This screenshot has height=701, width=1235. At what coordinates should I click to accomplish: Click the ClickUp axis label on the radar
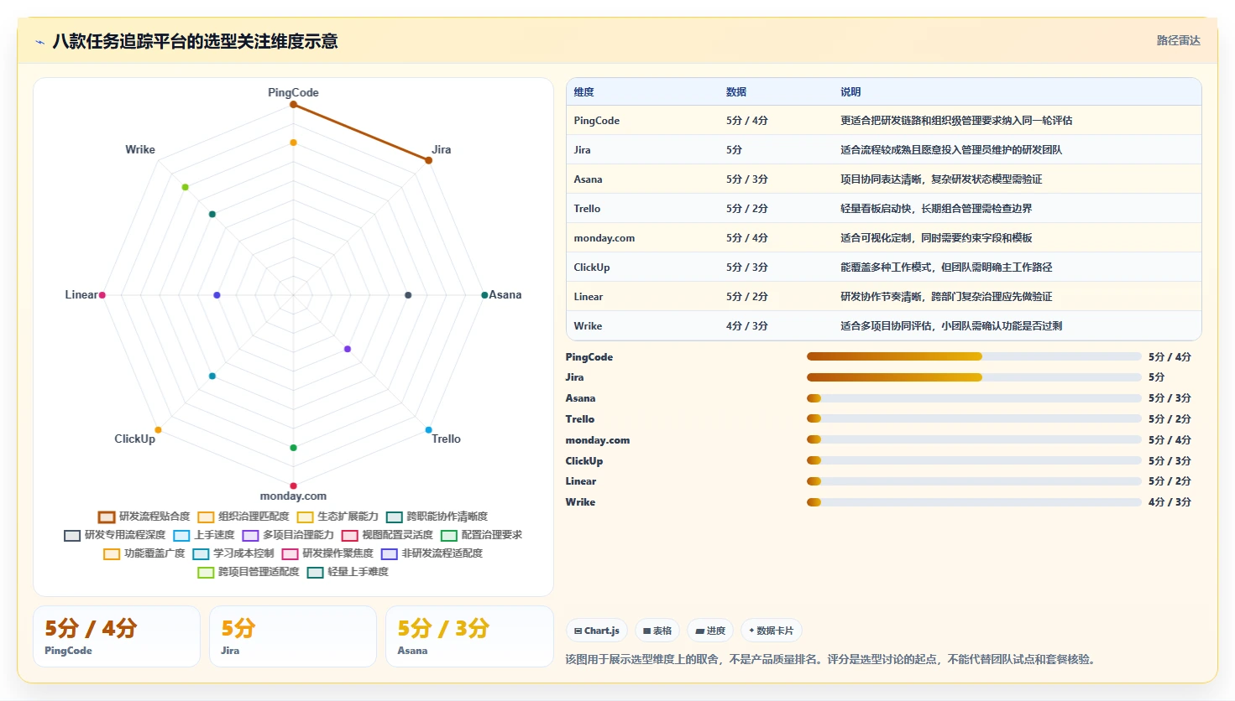tap(135, 439)
